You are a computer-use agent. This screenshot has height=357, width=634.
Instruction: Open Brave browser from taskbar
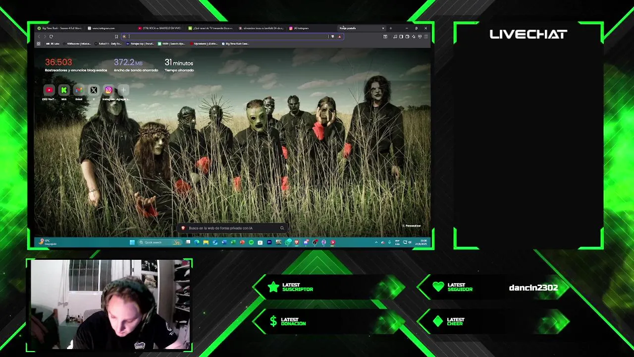pos(297,242)
